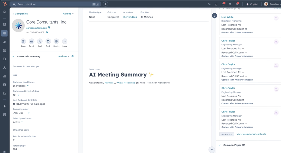The width and height of the screenshot is (281, 153).
Task: Expand the Common Paper section
Action: (x=220, y=145)
